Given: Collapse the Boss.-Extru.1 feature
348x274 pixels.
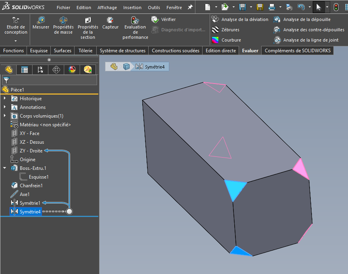Looking at the screenshot, I should pyautogui.click(x=5, y=168).
